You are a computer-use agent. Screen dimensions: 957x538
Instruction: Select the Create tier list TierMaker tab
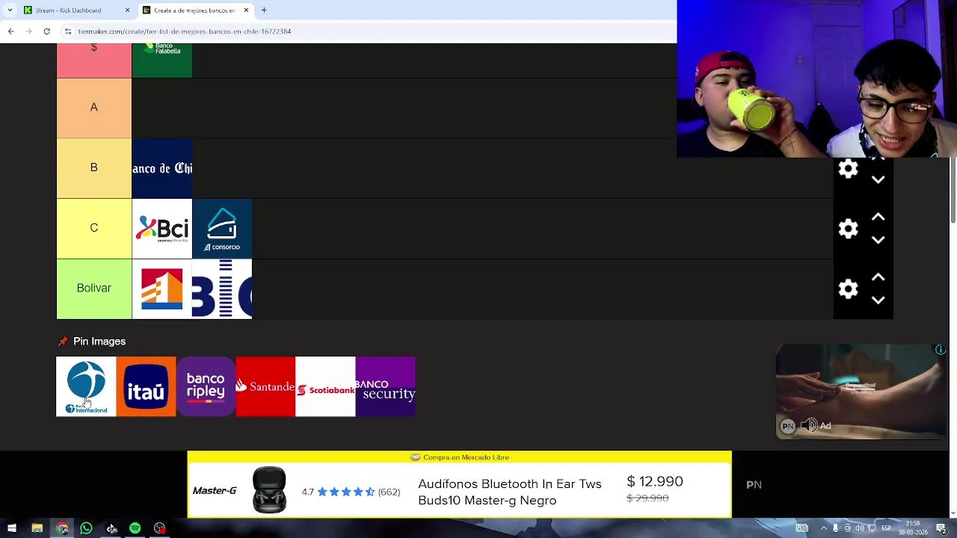(x=194, y=10)
